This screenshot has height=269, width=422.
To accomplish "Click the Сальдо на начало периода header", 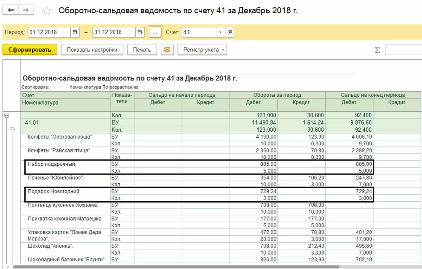I will [x=182, y=95].
